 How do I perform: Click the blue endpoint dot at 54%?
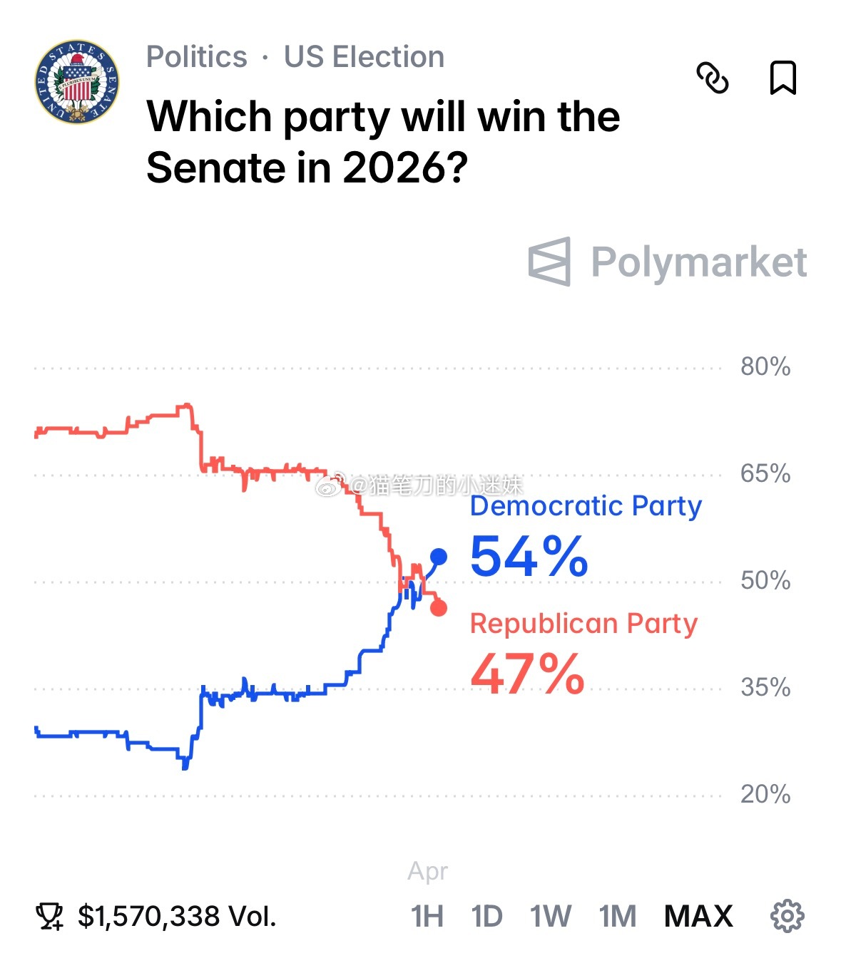439,556
